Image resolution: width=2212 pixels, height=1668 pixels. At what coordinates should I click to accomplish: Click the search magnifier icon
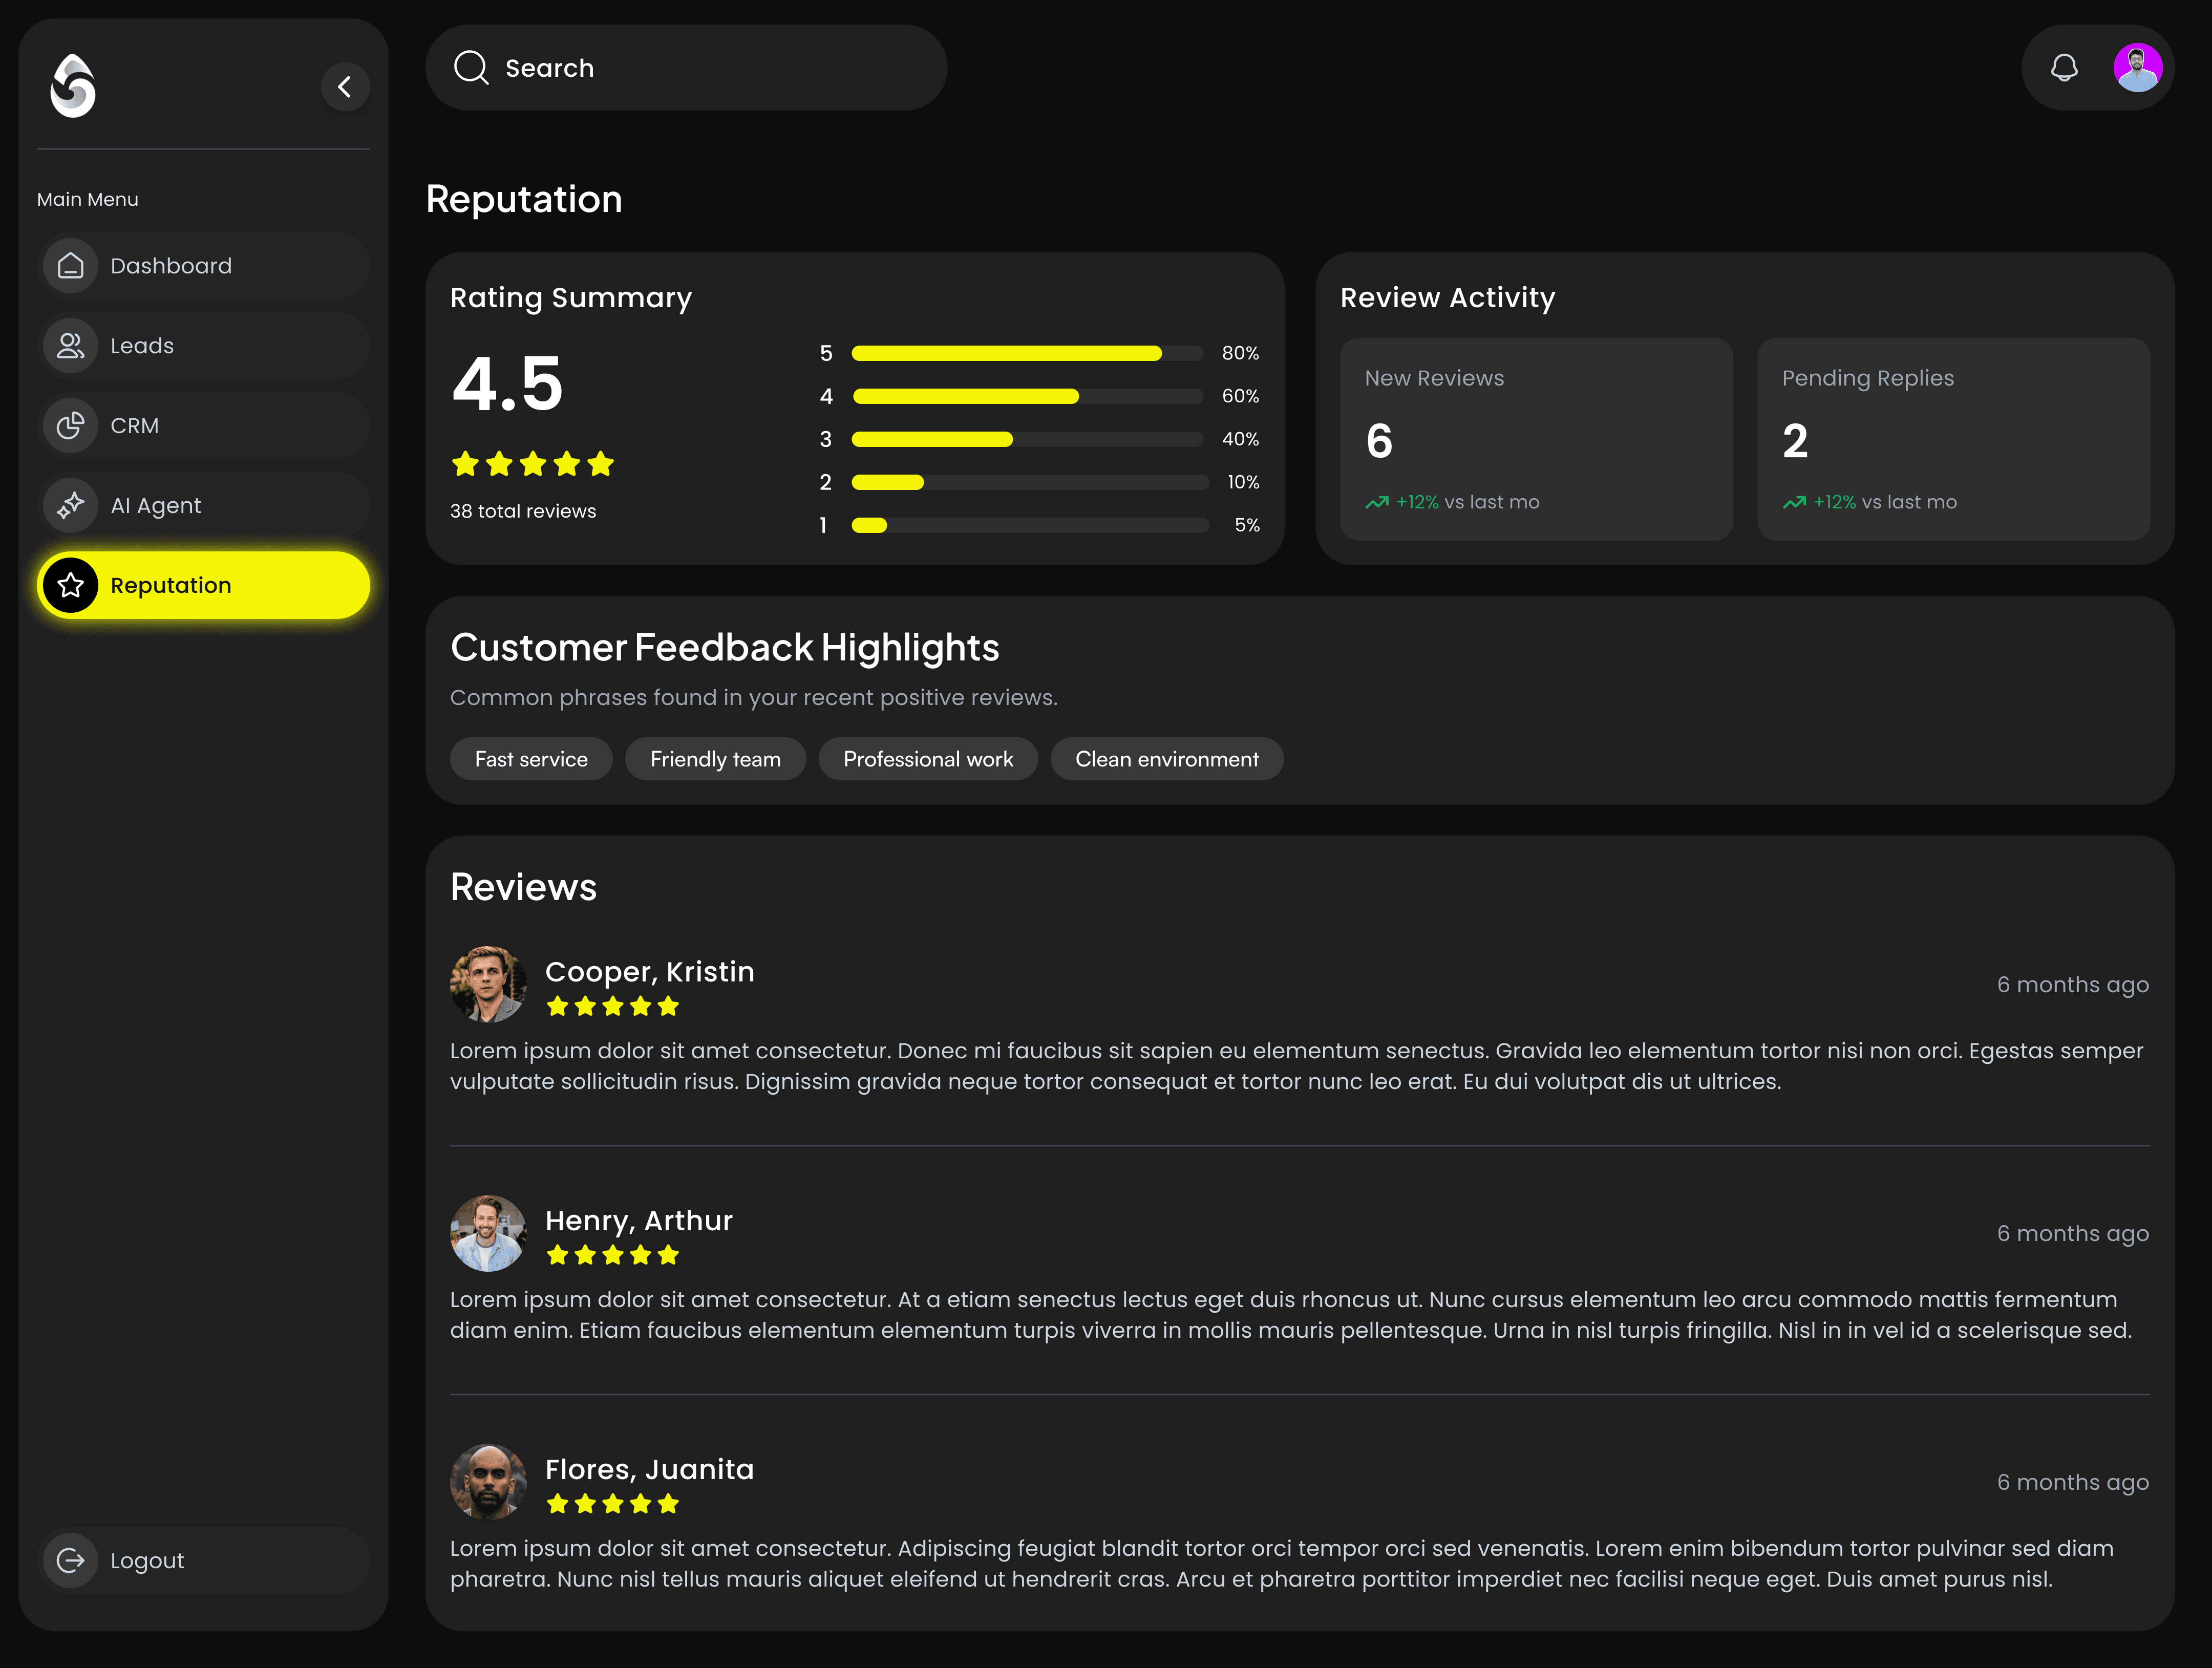pyautogui.click(x=471, y=67)
